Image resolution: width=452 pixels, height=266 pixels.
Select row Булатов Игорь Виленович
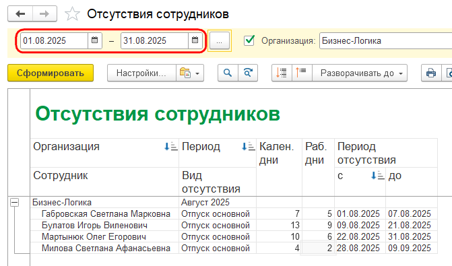click(104, 225)
